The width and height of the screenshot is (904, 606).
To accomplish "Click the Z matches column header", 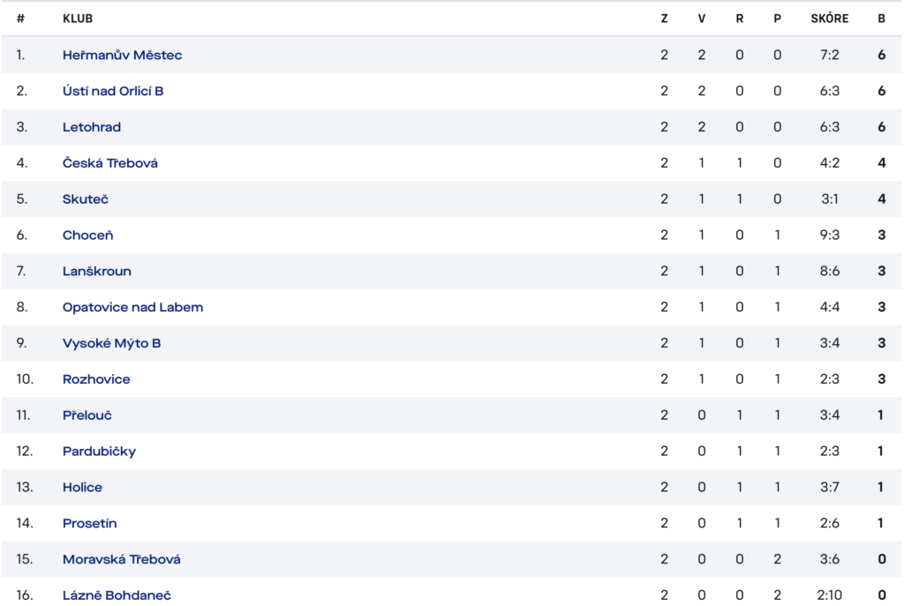I will pyautogui.click(x=664, y=19).
